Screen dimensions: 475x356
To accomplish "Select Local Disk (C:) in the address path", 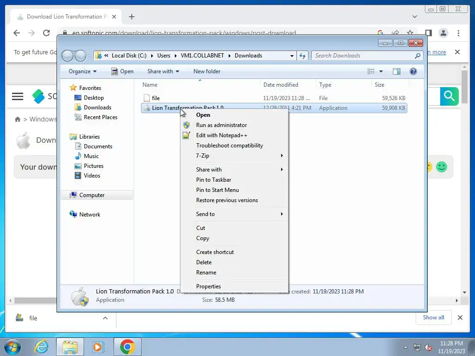I will [x=129, y=56].
